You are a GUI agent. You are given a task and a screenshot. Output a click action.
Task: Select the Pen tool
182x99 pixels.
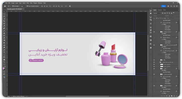4,50
